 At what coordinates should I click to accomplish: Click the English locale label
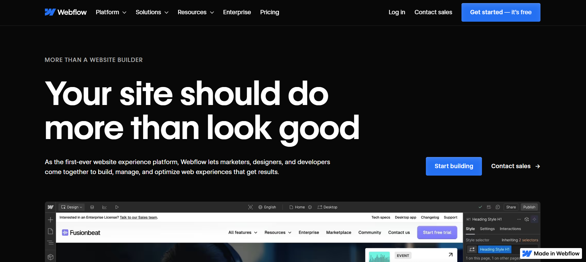click(270, 207)
